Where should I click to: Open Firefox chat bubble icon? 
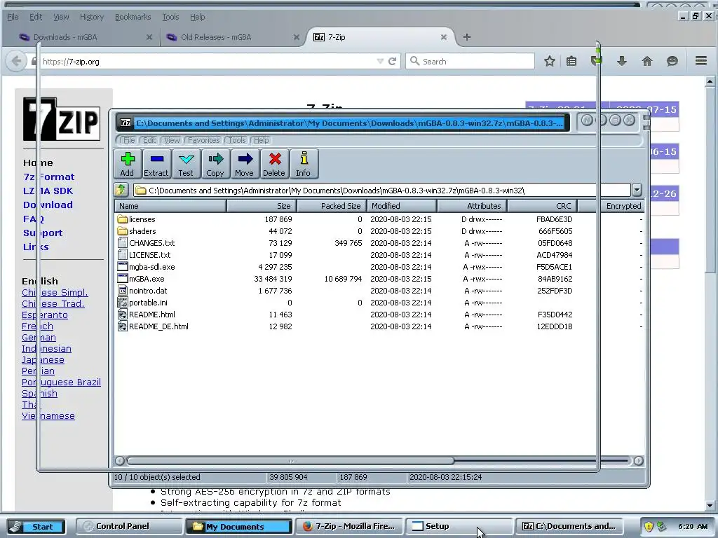tap(672, 61)
